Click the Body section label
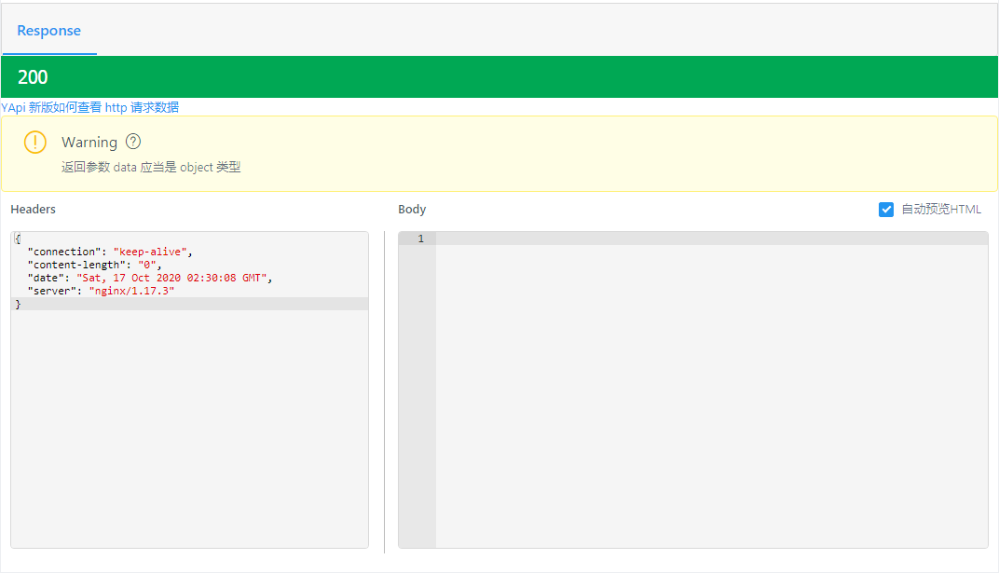The width and height of the screenshot is (999, 573). tap(412, 209)
